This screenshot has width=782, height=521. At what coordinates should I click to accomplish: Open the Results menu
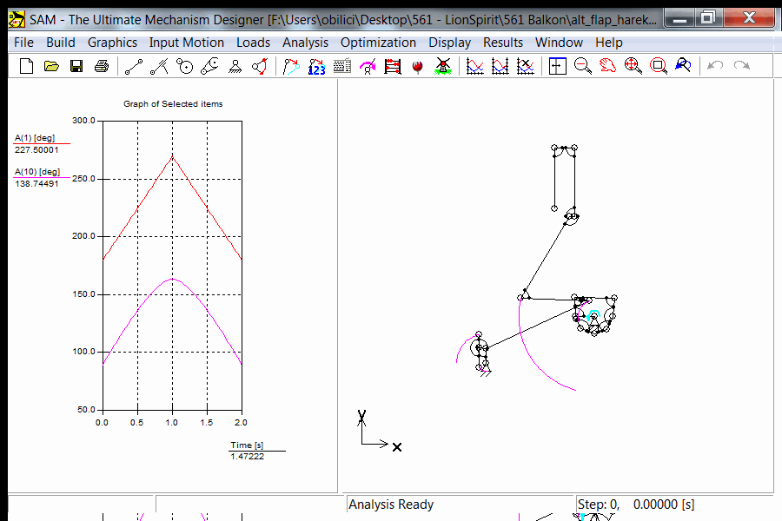[x=503, y=42]
